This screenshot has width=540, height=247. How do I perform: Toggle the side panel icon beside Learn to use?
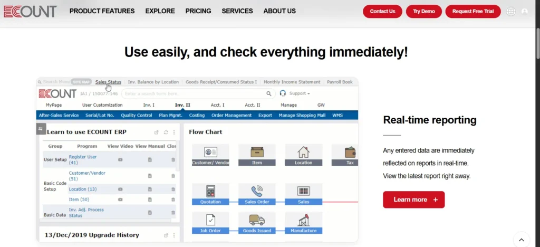point(41,129)
